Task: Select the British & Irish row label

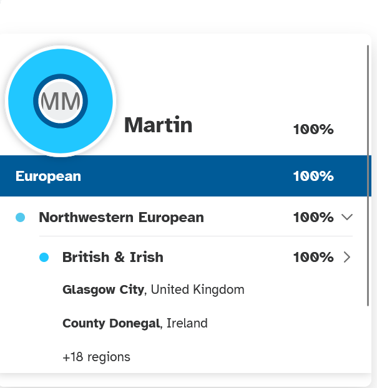Action: click(x=113, y=257)
